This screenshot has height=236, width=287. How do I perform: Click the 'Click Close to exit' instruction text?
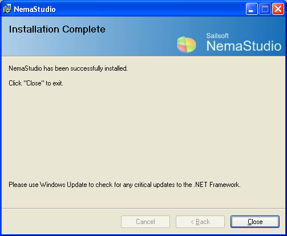(x=36, y=83)
